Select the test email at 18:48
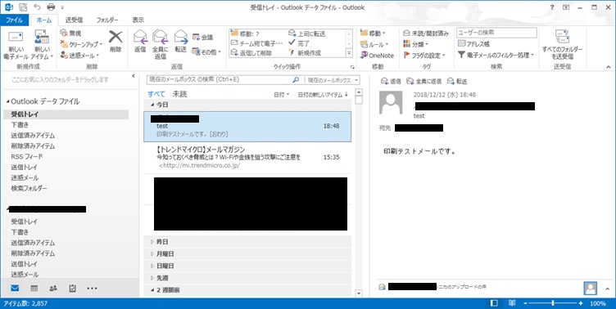Screen dimensions: 616x309 (247, 126)
